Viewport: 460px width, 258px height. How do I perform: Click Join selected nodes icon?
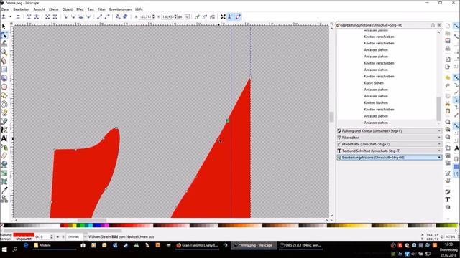click(29, 17)
